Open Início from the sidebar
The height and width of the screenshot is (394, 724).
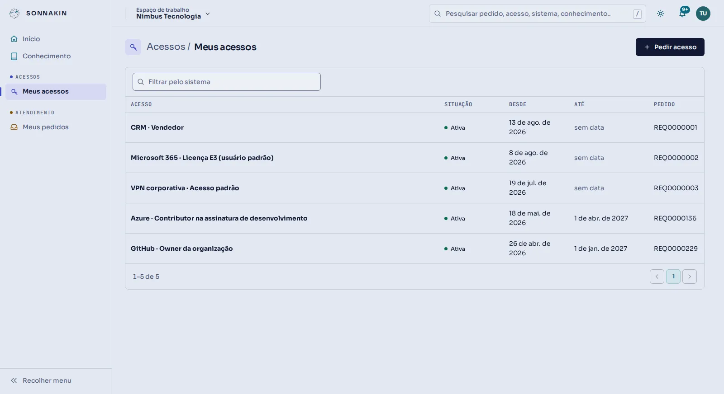[56, 39]
